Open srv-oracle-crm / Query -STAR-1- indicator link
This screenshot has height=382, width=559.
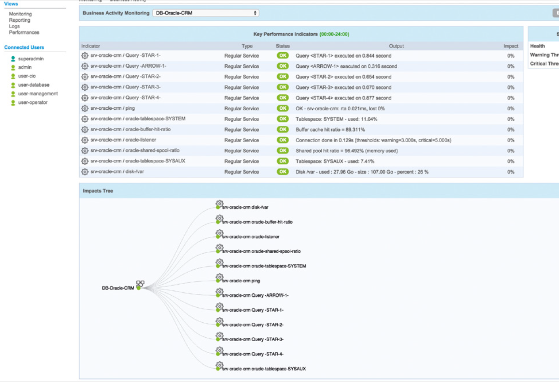(125, 55)
